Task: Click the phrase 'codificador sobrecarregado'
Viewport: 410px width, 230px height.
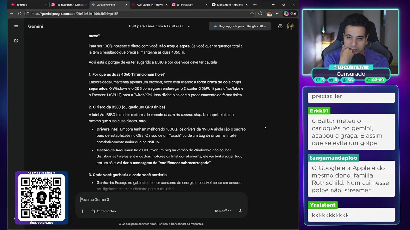Action: pyautogui.click(x=185, y=163)
